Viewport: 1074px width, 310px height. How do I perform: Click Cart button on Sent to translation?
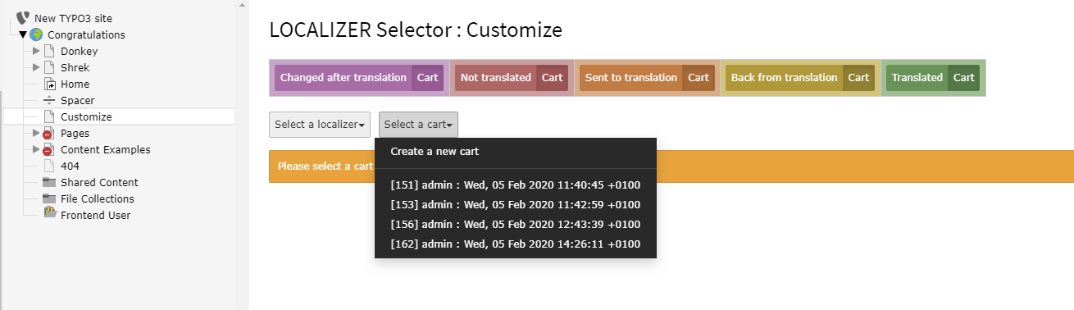tap(699, 78)
